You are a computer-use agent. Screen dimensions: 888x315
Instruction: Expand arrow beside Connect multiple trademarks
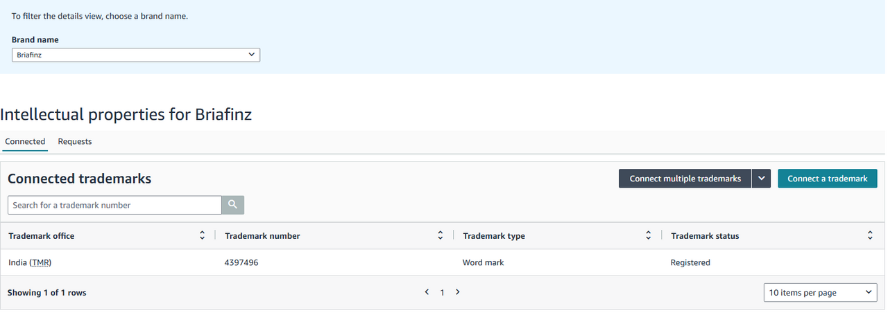(761, 179)
